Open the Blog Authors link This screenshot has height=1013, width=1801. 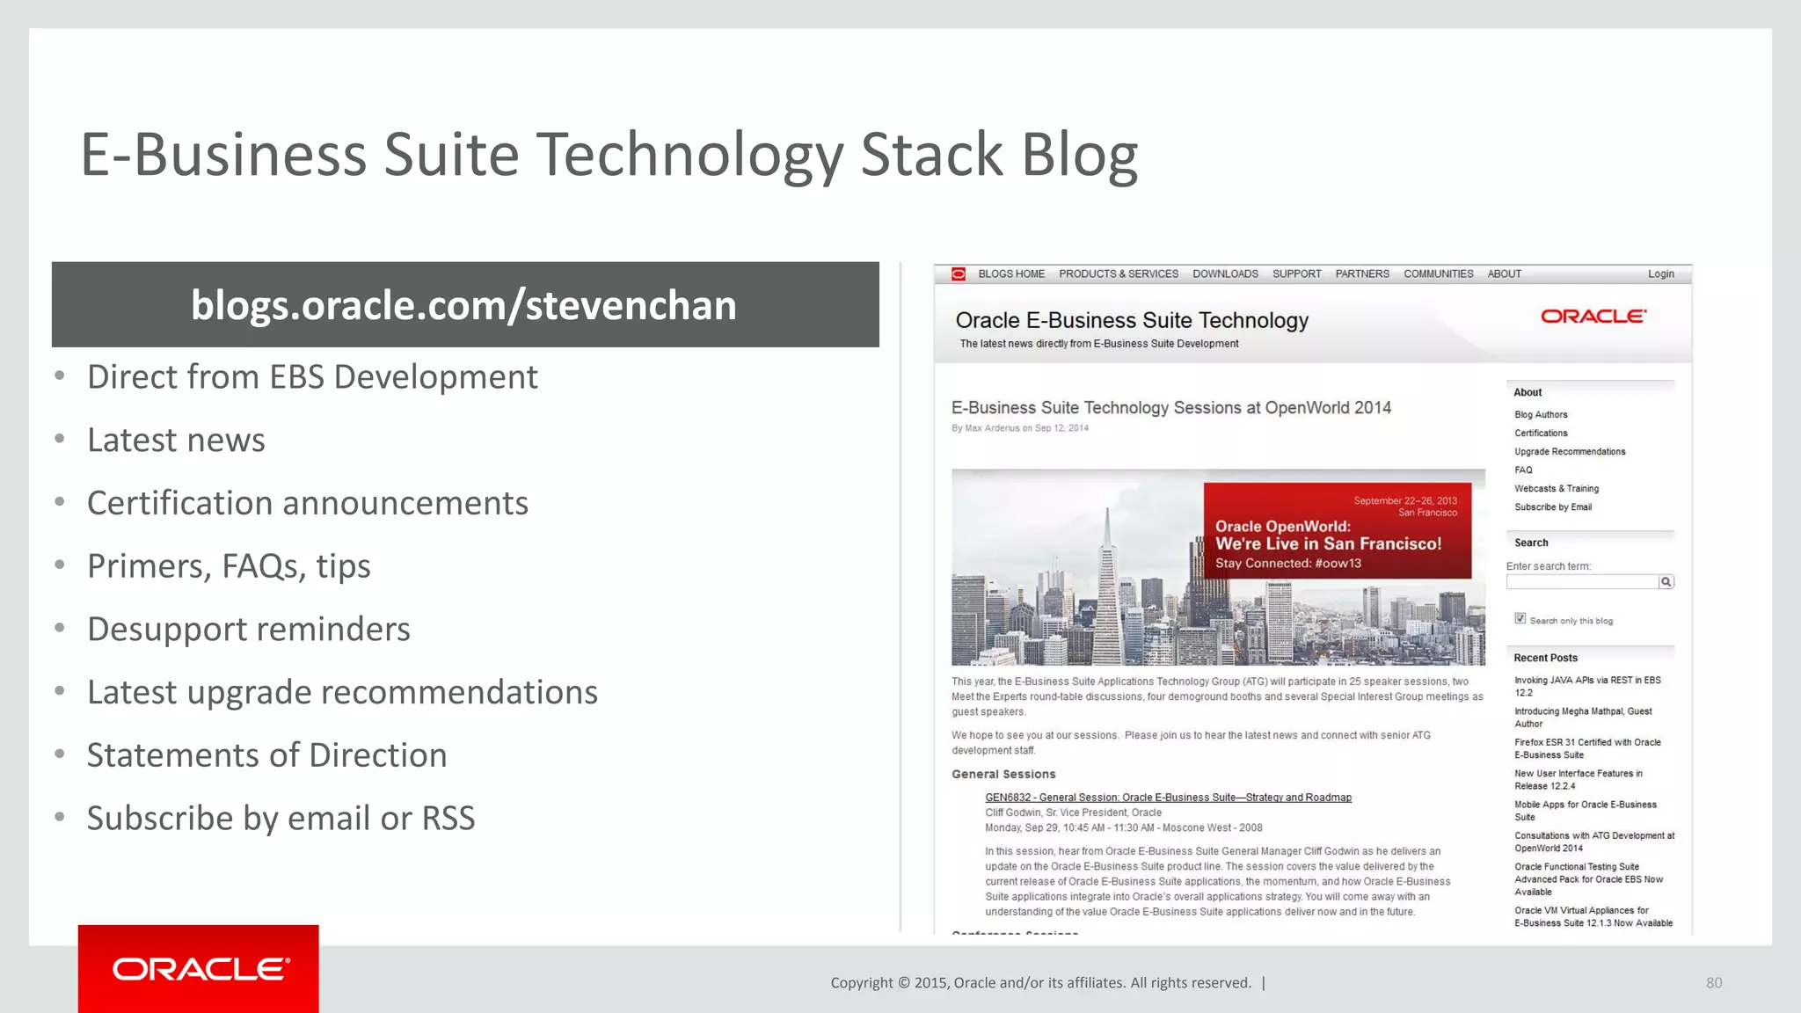pos(1541,415)
